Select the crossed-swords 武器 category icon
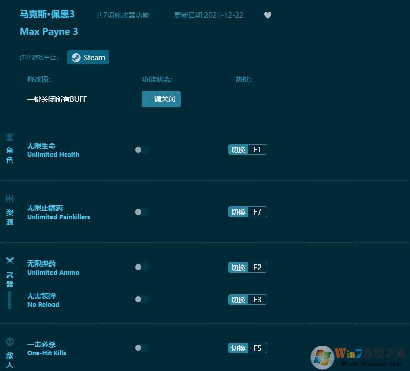This screenshot has width=410, height=371. coord(9,260)
